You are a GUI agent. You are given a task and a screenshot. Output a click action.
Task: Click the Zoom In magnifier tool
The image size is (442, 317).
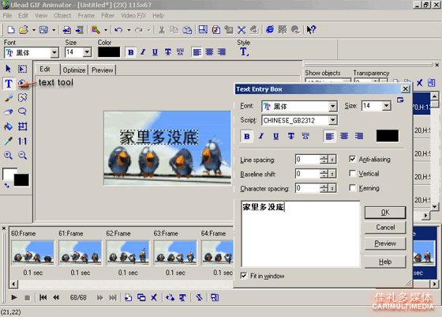[8, 155]
